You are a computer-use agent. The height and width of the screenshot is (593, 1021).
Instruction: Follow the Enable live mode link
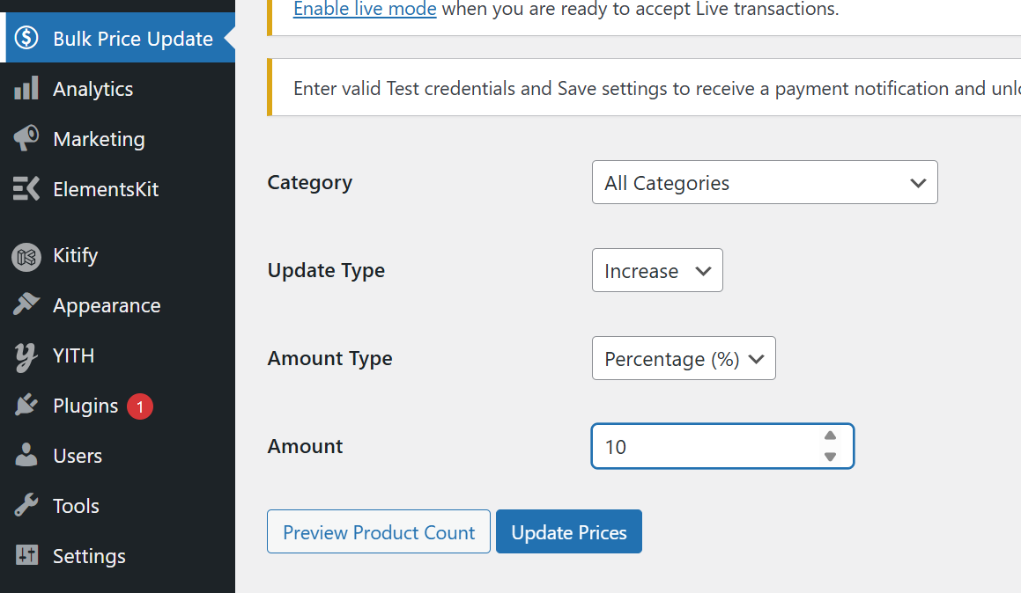tap(365, 10)
